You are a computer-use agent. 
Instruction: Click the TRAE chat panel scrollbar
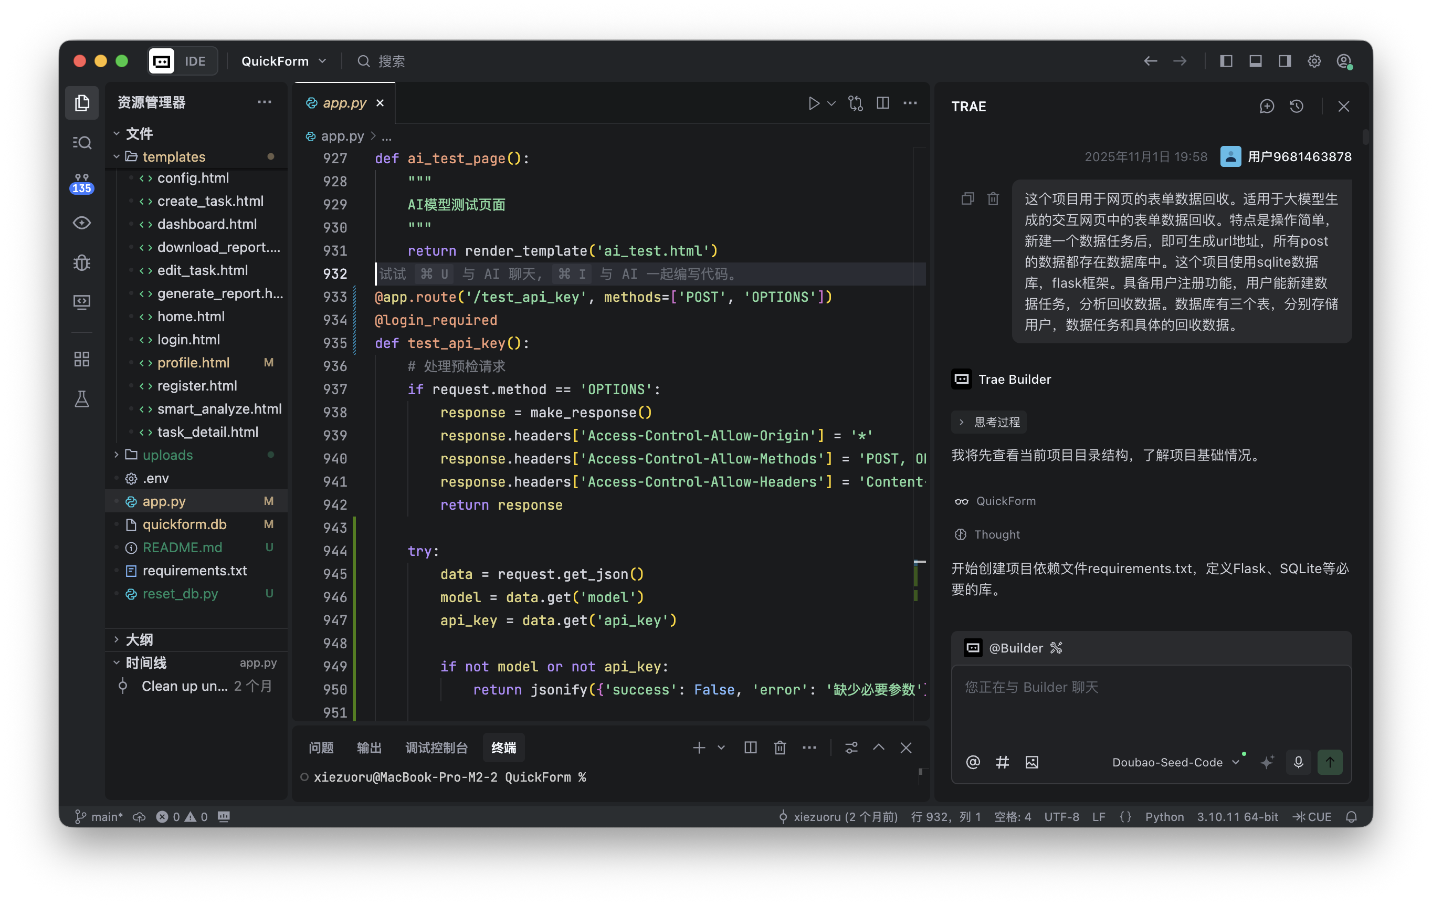coord(1365,138)
